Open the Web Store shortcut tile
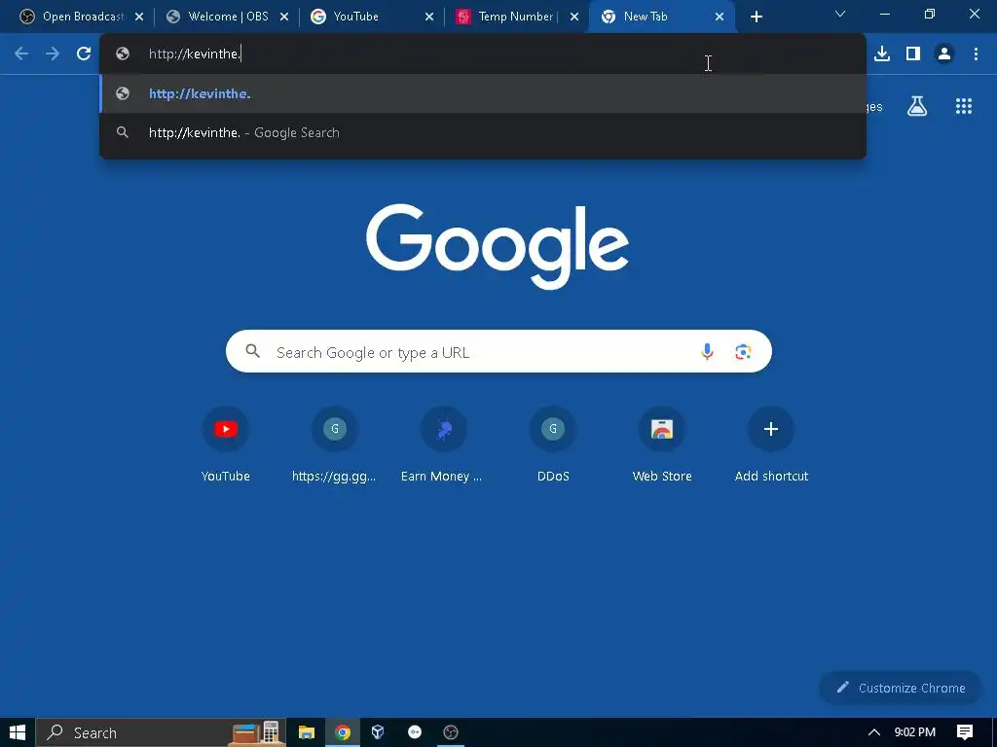Image resolution: width=997 pixels, height=747 pixels. (662, 445)
